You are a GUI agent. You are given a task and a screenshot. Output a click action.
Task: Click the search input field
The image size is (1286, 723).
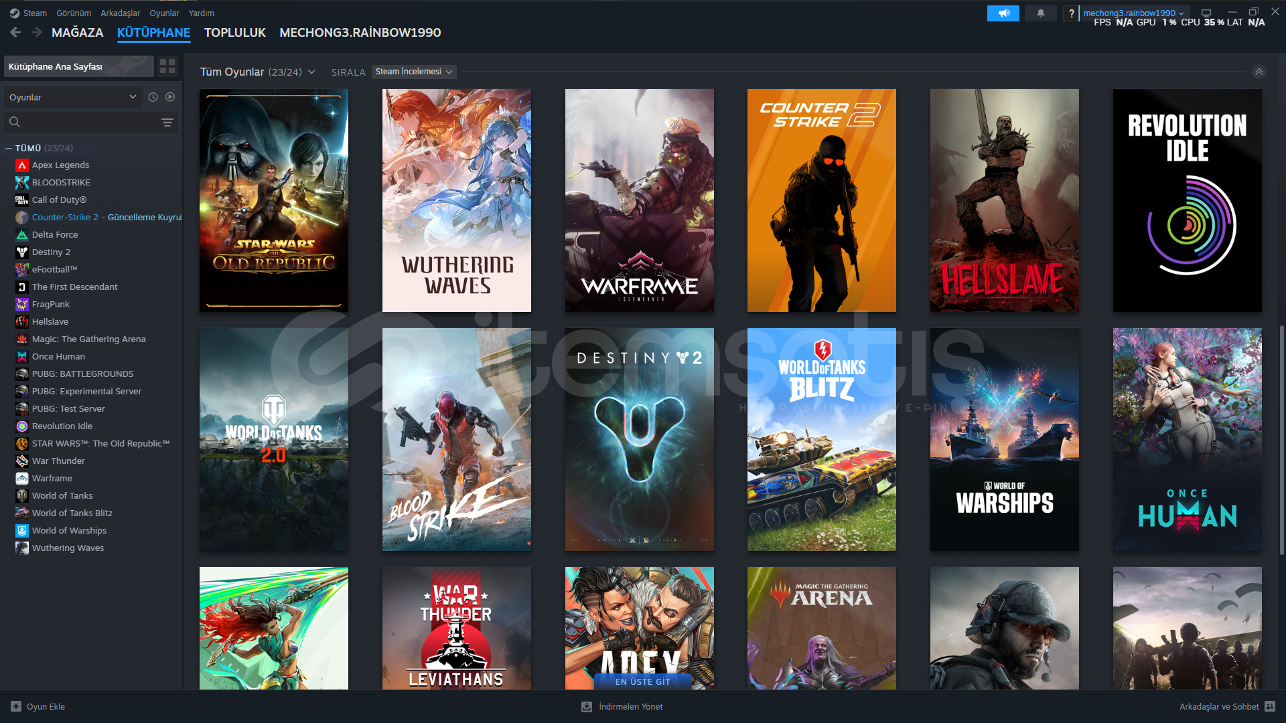click(91, 123)
